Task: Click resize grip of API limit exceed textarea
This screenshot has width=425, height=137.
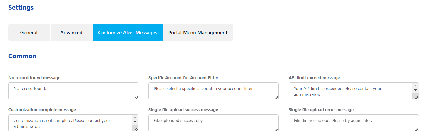Action: [416, 97]
